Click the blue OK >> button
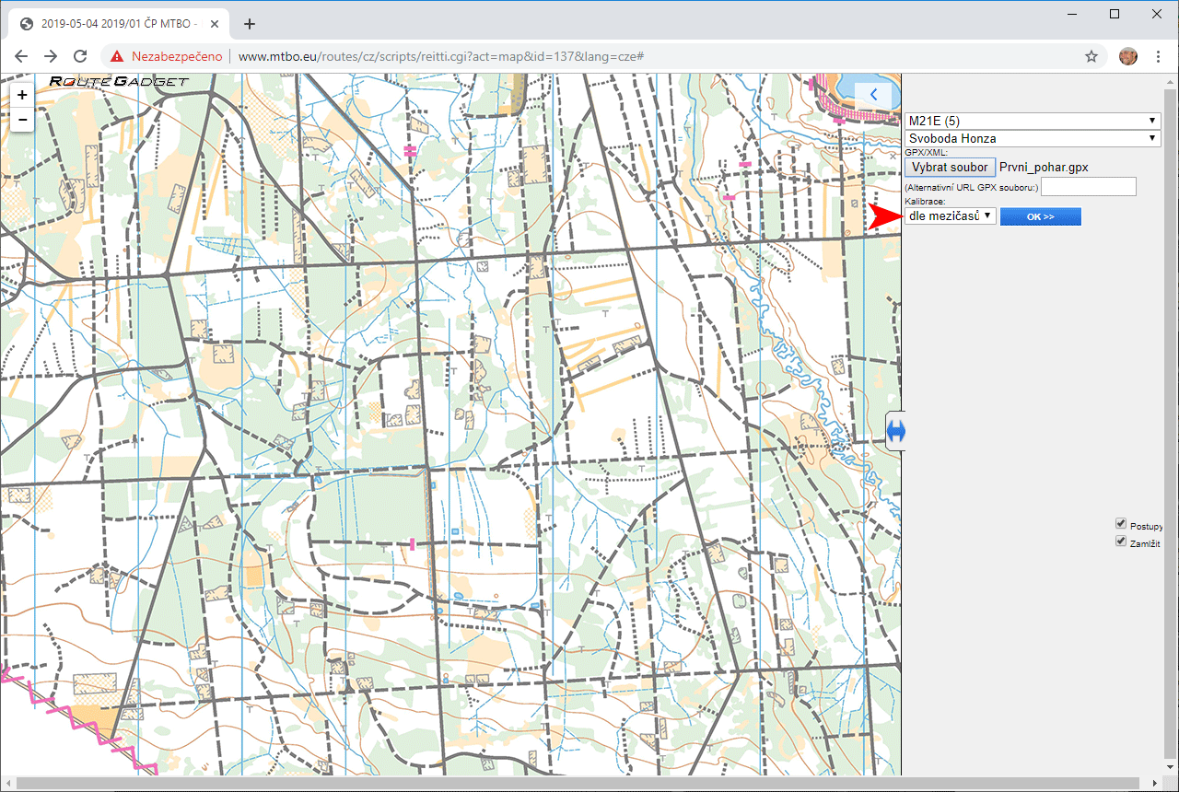This screenshot has width=1179, height=792. 1041,216
